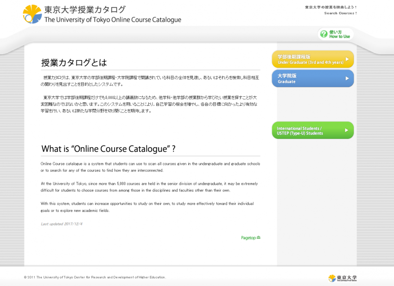Click the heading 授業カタログとは
This screenshot has width=394, height=286.
(74, 62)
